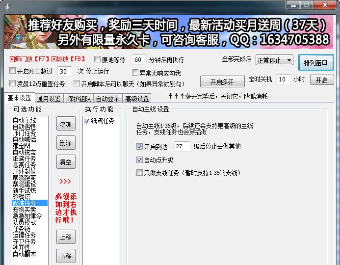The width and height of the screenshot is (340, 265).
Task: Open the 全部完成后 正常停止 dropdown
Action: pyautogui.click(x=274, y=60)
